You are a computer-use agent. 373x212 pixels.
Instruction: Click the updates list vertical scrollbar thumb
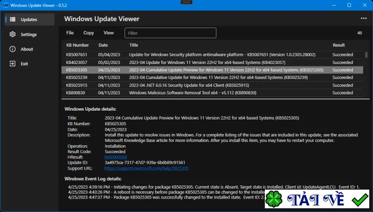pyautogui.click(x=366, y=55)
